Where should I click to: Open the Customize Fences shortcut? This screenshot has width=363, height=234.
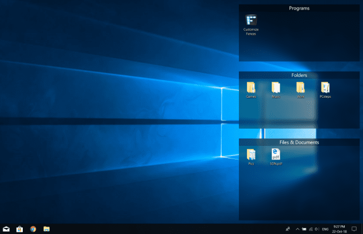pos(251,21)
